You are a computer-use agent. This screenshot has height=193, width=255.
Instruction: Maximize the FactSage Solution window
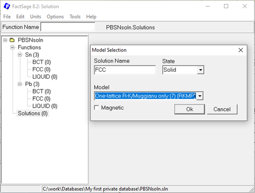coord(226,6)
